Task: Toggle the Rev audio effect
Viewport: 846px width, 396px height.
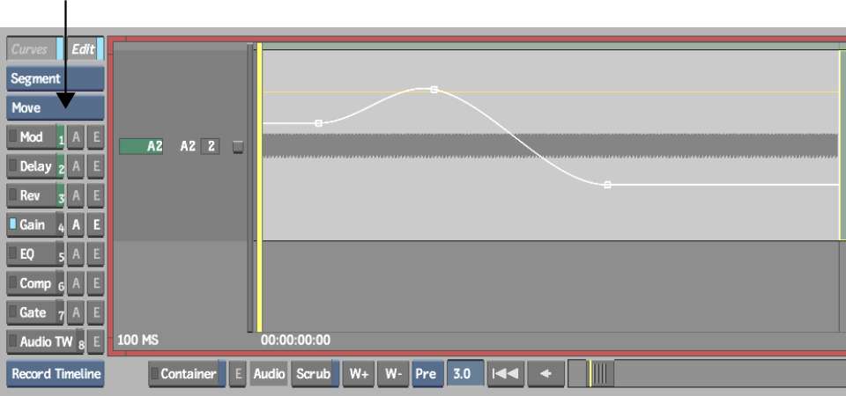Action: (35, 195)
